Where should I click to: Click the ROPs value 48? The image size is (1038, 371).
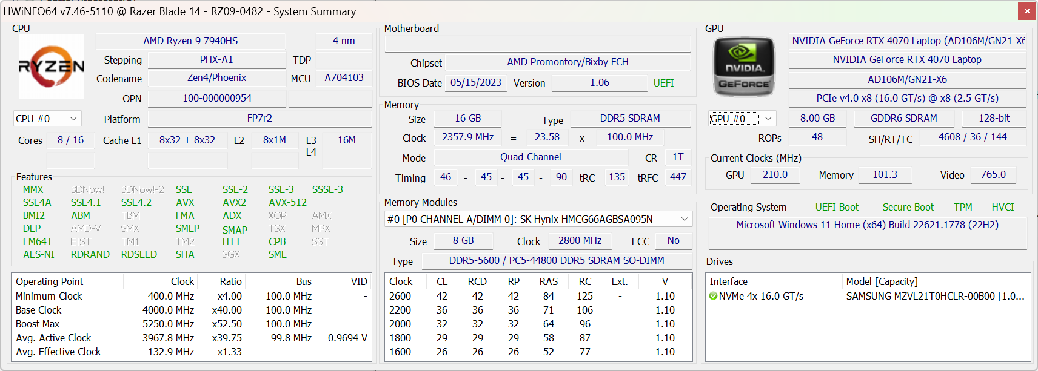coord(817,137)
